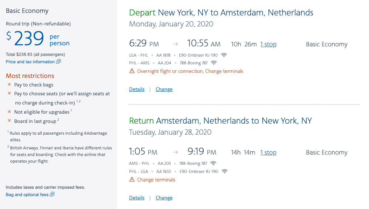Click Wi-Fi icon on AA 1655 flight
The width and height of the screenshot is (369, 209).
[224, 171]
